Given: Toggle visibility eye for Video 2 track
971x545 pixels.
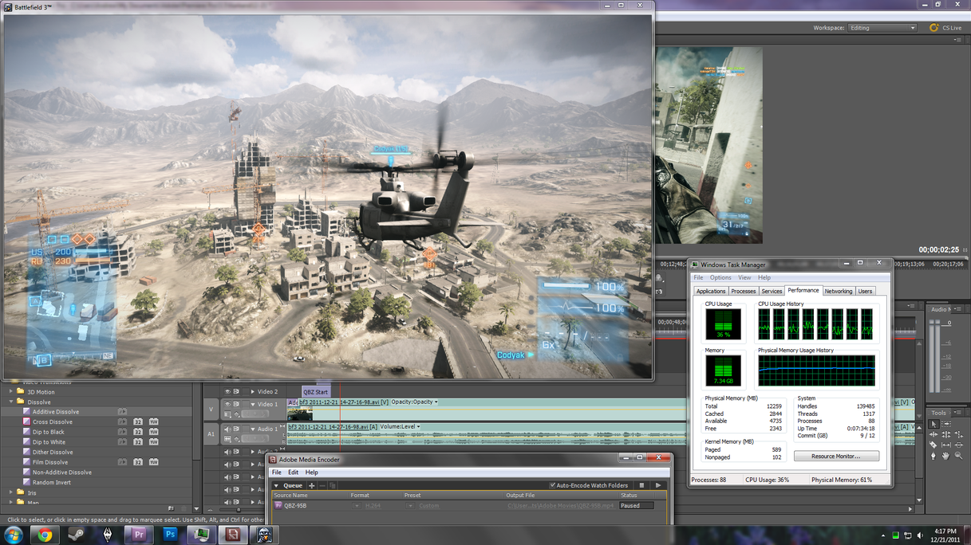Looking at the screenshot, I should coord(227,392).
